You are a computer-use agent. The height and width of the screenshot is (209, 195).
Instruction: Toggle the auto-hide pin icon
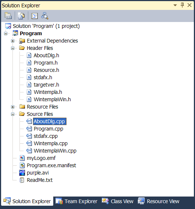click(x=182, y=5)
